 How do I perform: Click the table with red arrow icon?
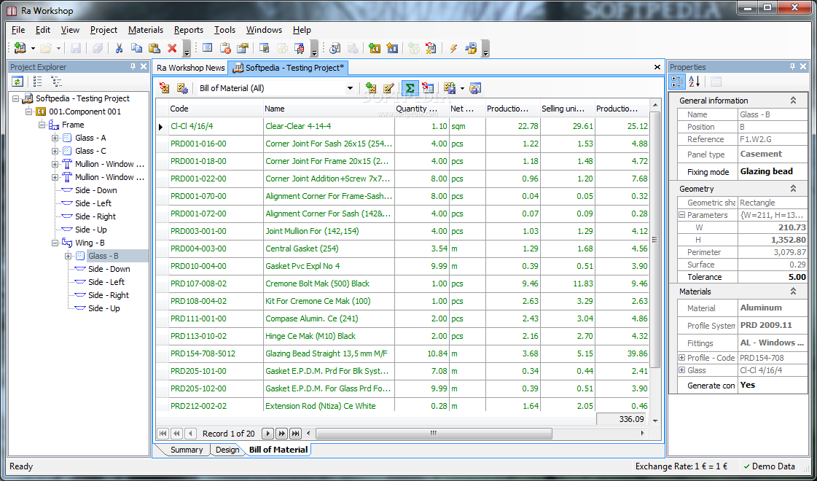click(x=428, y=88)
